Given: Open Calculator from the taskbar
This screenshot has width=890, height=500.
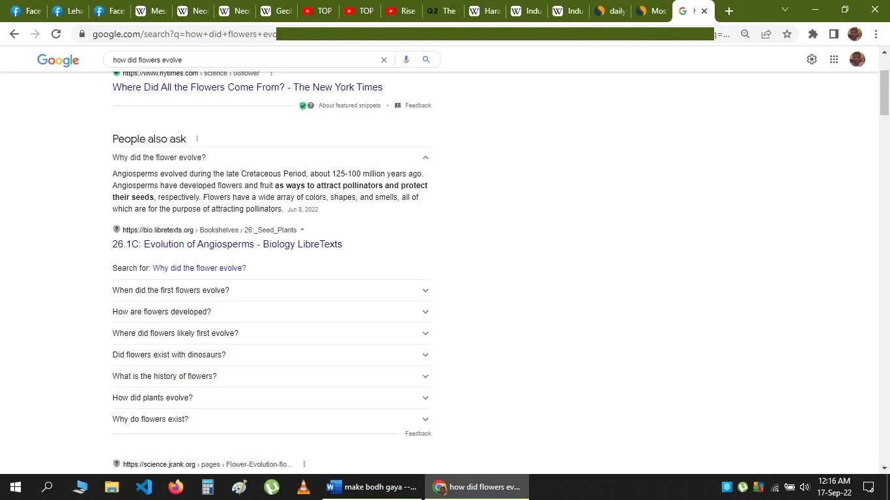Looking at the screenshot, I should [x=208, y=487].
